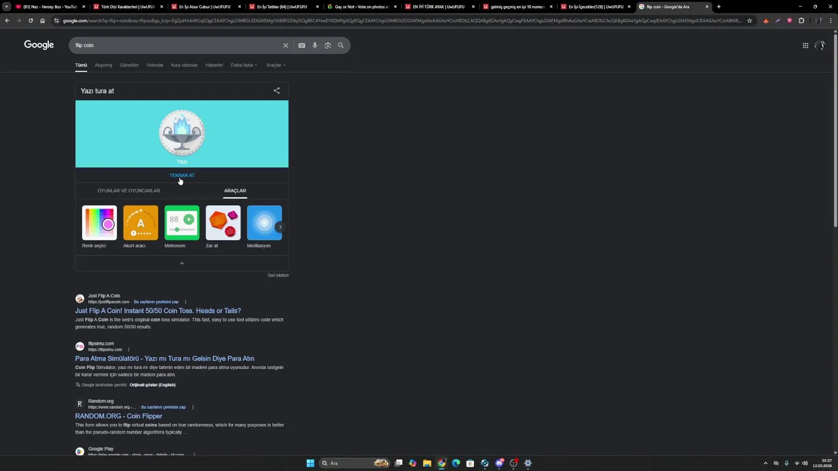Open the Google account avatar
The image size is (838, 471).
click(820, 45)
